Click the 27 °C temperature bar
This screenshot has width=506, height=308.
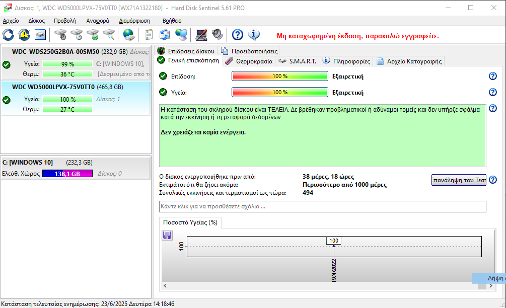coord(67,109)
